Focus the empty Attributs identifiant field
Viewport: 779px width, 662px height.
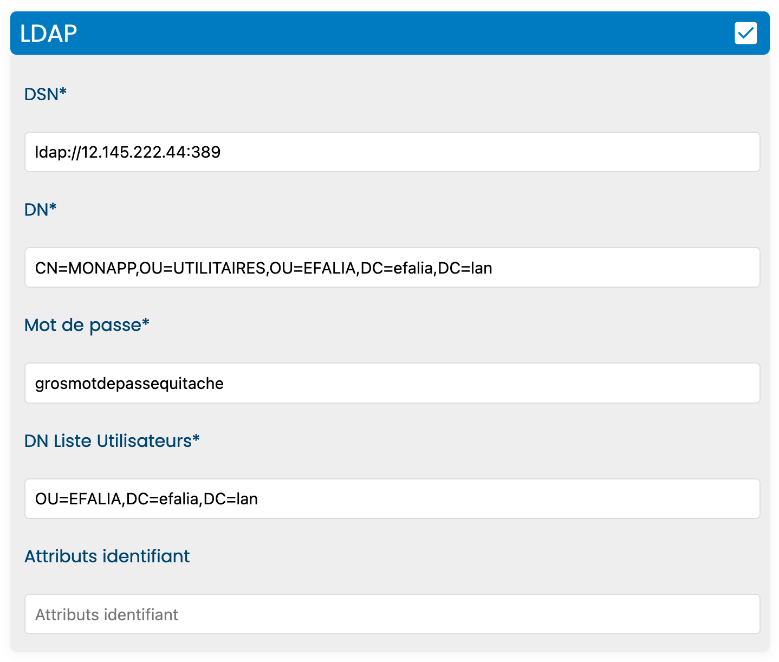tap(392, 614)
